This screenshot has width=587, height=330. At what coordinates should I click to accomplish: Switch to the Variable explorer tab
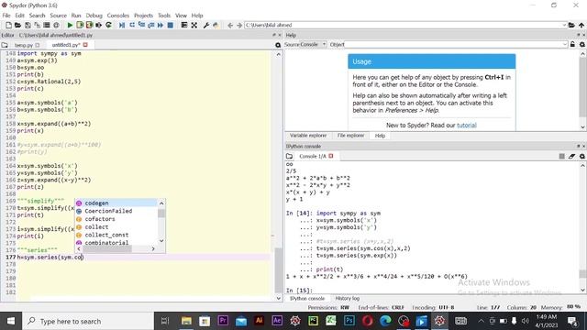pos(308,136)
